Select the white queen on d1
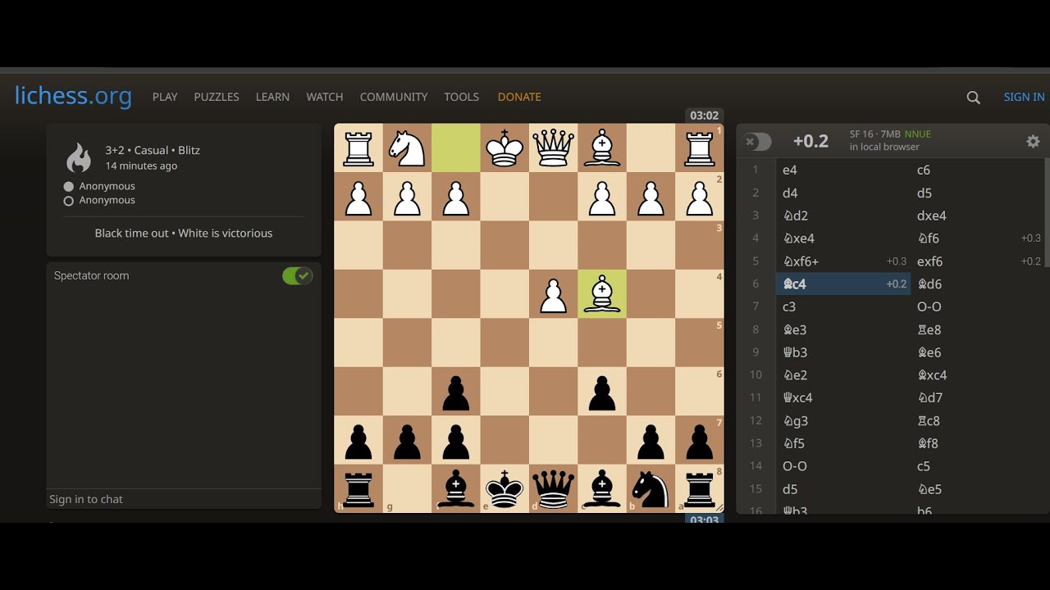The height and width of the screenshot is (590, 1050). coord(554,148)
